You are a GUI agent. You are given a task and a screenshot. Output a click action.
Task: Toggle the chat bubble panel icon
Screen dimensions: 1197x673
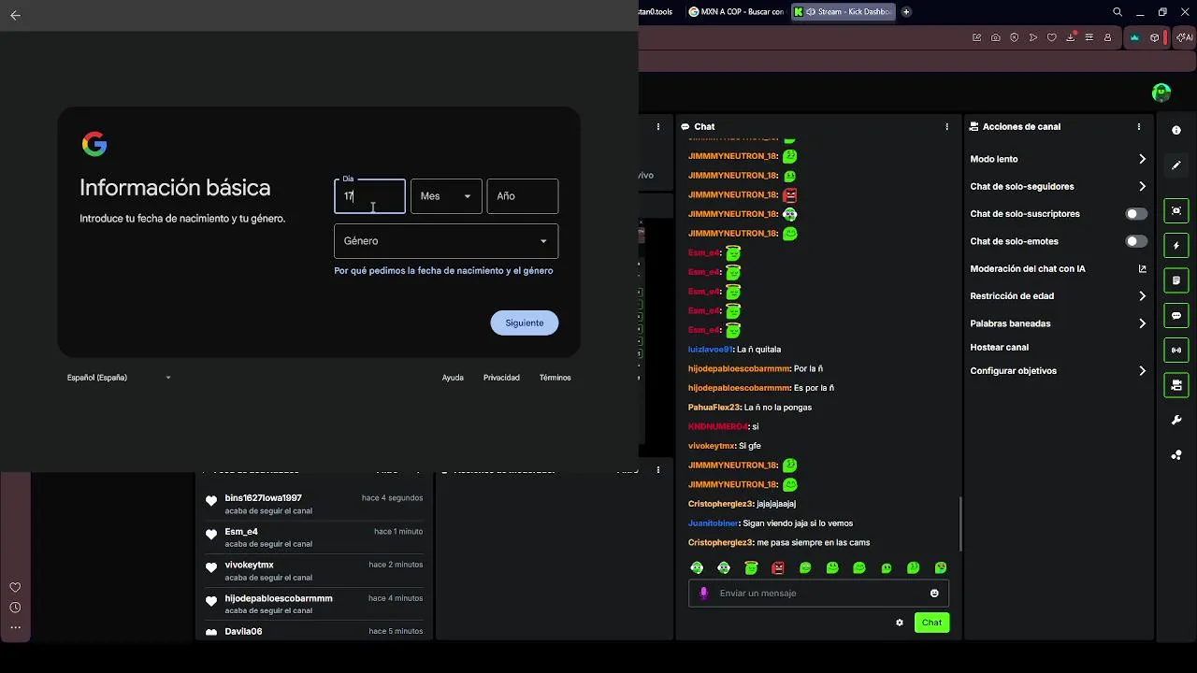1176,316
